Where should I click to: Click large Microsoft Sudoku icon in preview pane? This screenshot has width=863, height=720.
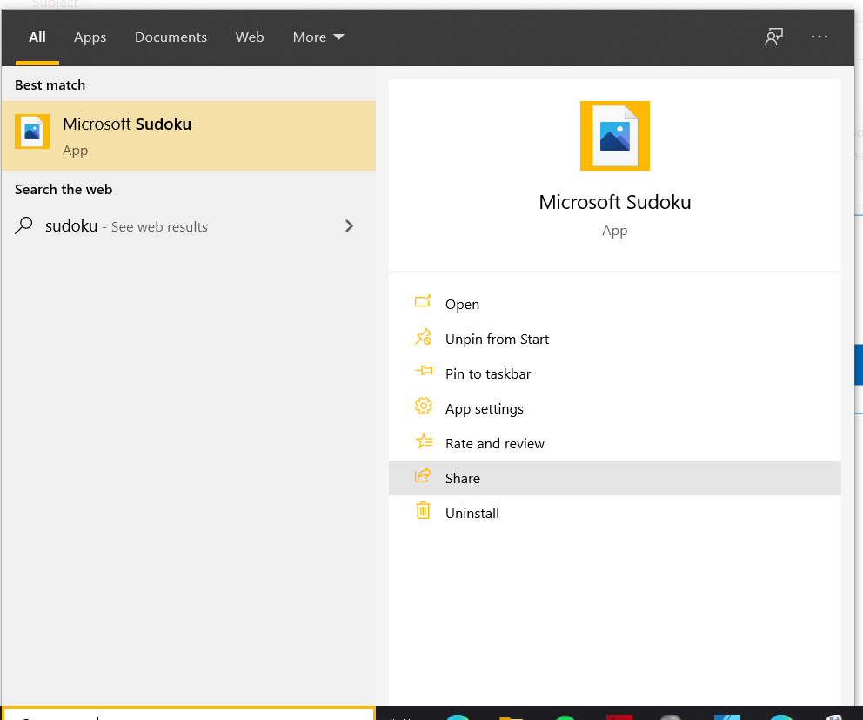click(615, 136)
